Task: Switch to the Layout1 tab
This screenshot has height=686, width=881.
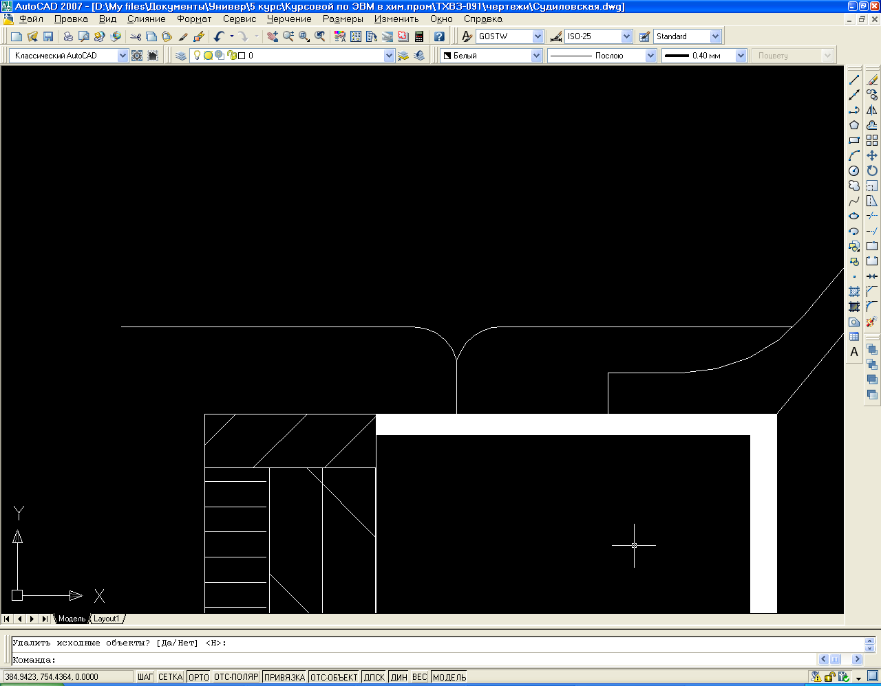Action: (107, 619)
